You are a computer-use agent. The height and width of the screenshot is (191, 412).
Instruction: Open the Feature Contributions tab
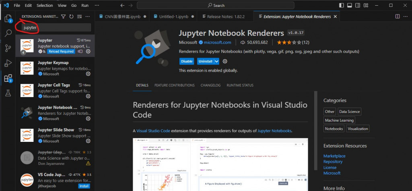175,85
